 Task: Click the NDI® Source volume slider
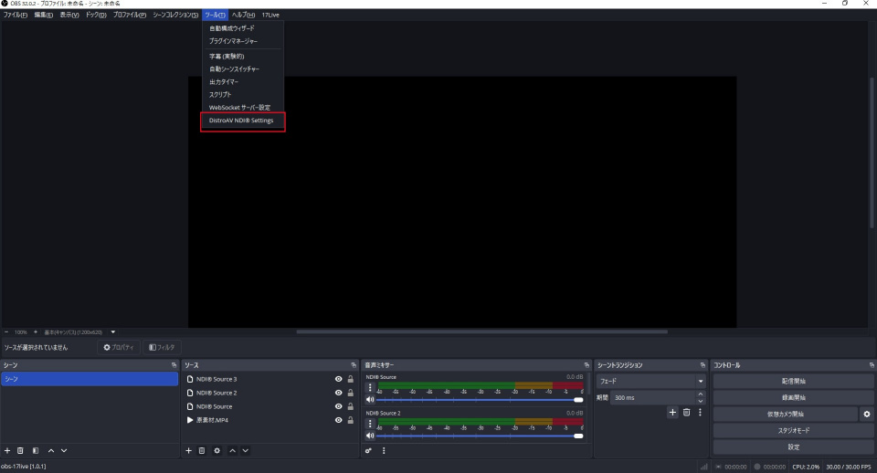[x=475, y=399]
